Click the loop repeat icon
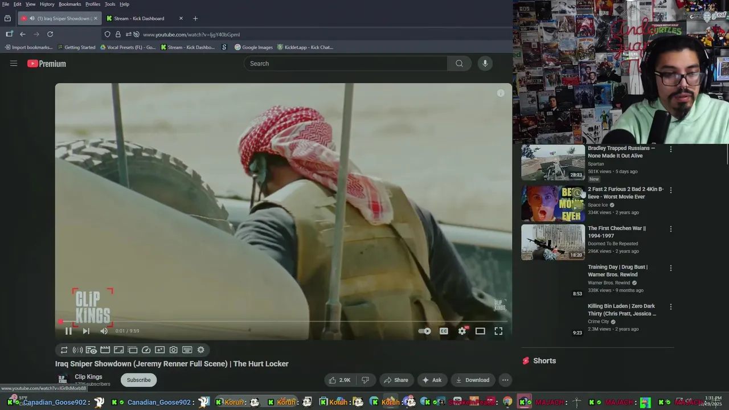Viewport: 729px width, 410px height. coord(64,350)
